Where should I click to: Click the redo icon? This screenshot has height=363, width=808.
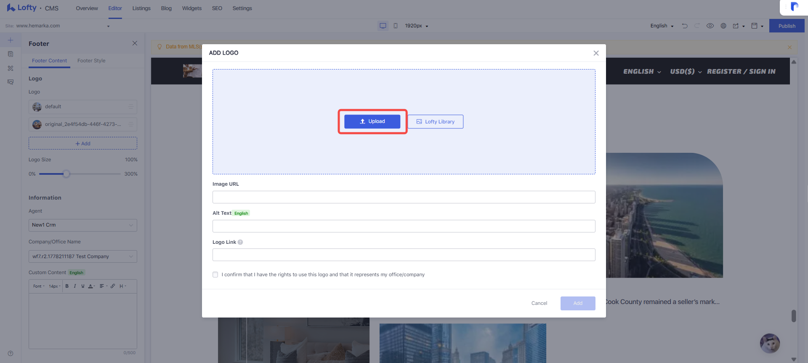tap(697, 26)
